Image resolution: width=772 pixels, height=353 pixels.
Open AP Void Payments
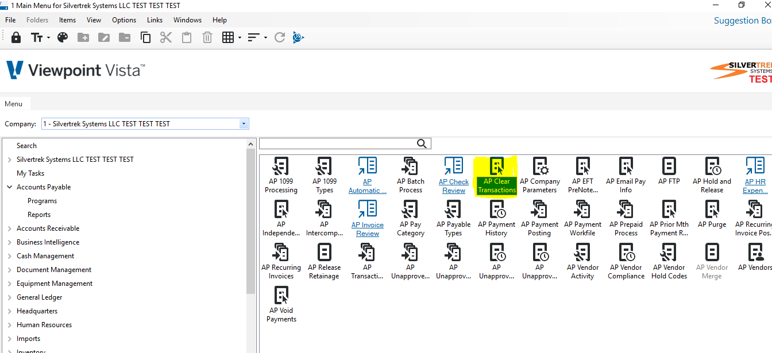click(281, 304)
